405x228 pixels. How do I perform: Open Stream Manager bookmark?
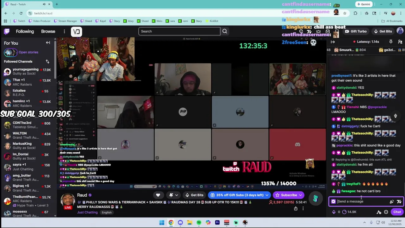[65, 21]
